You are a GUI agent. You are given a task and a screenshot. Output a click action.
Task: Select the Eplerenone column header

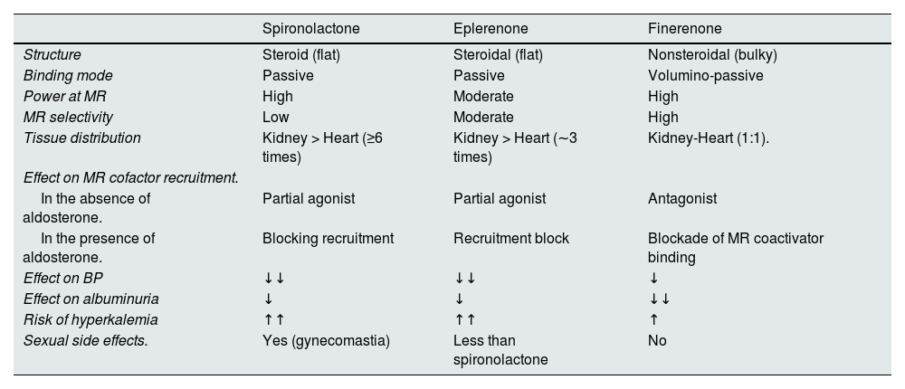pyautogui.click(x=491, y=28)
